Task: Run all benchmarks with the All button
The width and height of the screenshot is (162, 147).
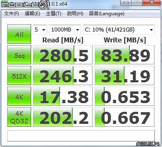Action: [19, 34]
